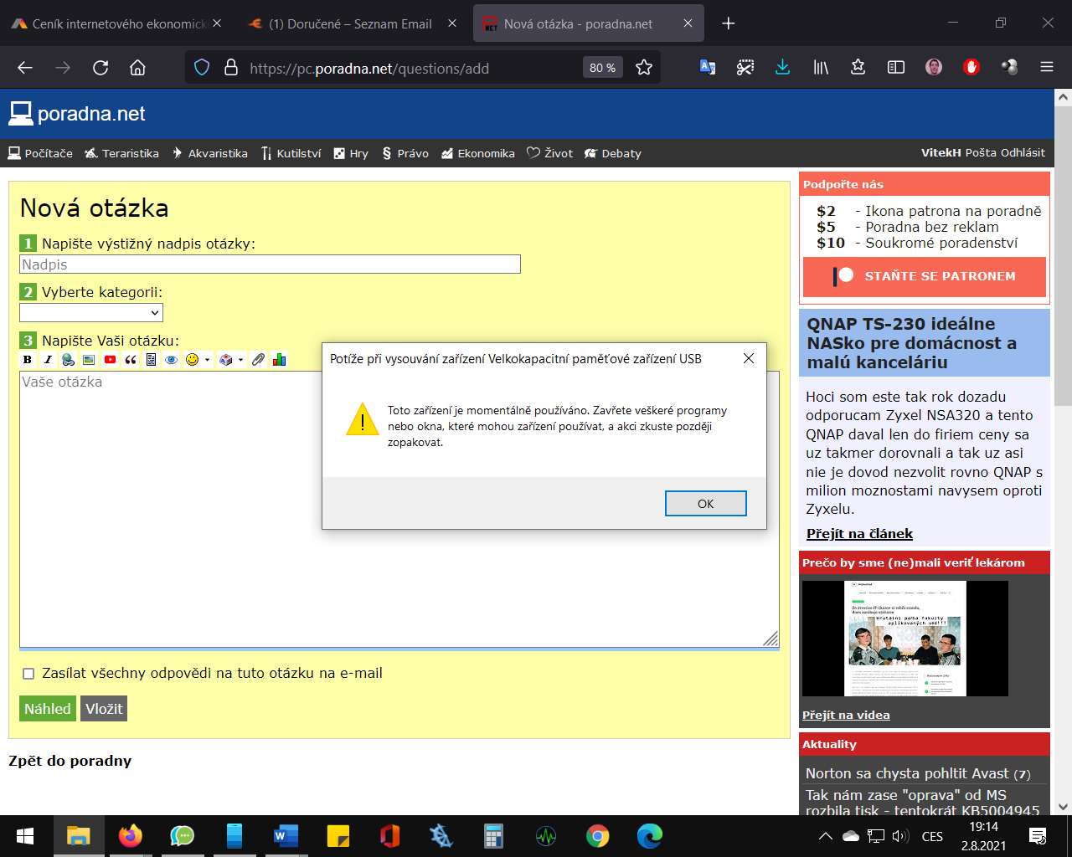Insert a hyperlink using the globe-chain icon
The height and width of the screenshot is (857, 1072).
(x=69, y=360)
